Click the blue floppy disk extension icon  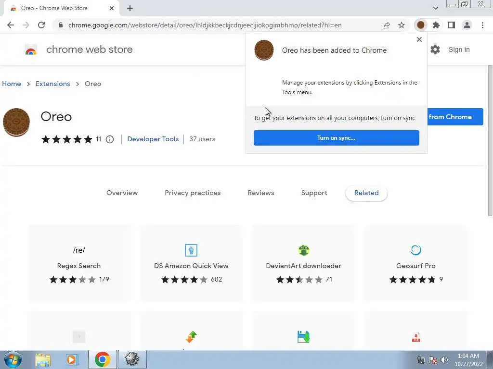(303, 337)
